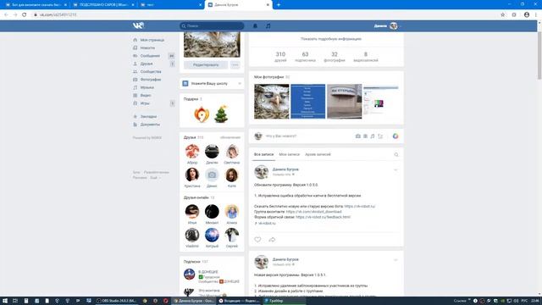Attach audio via note icon in post box
542x305 pixels.
pos(373,136)
